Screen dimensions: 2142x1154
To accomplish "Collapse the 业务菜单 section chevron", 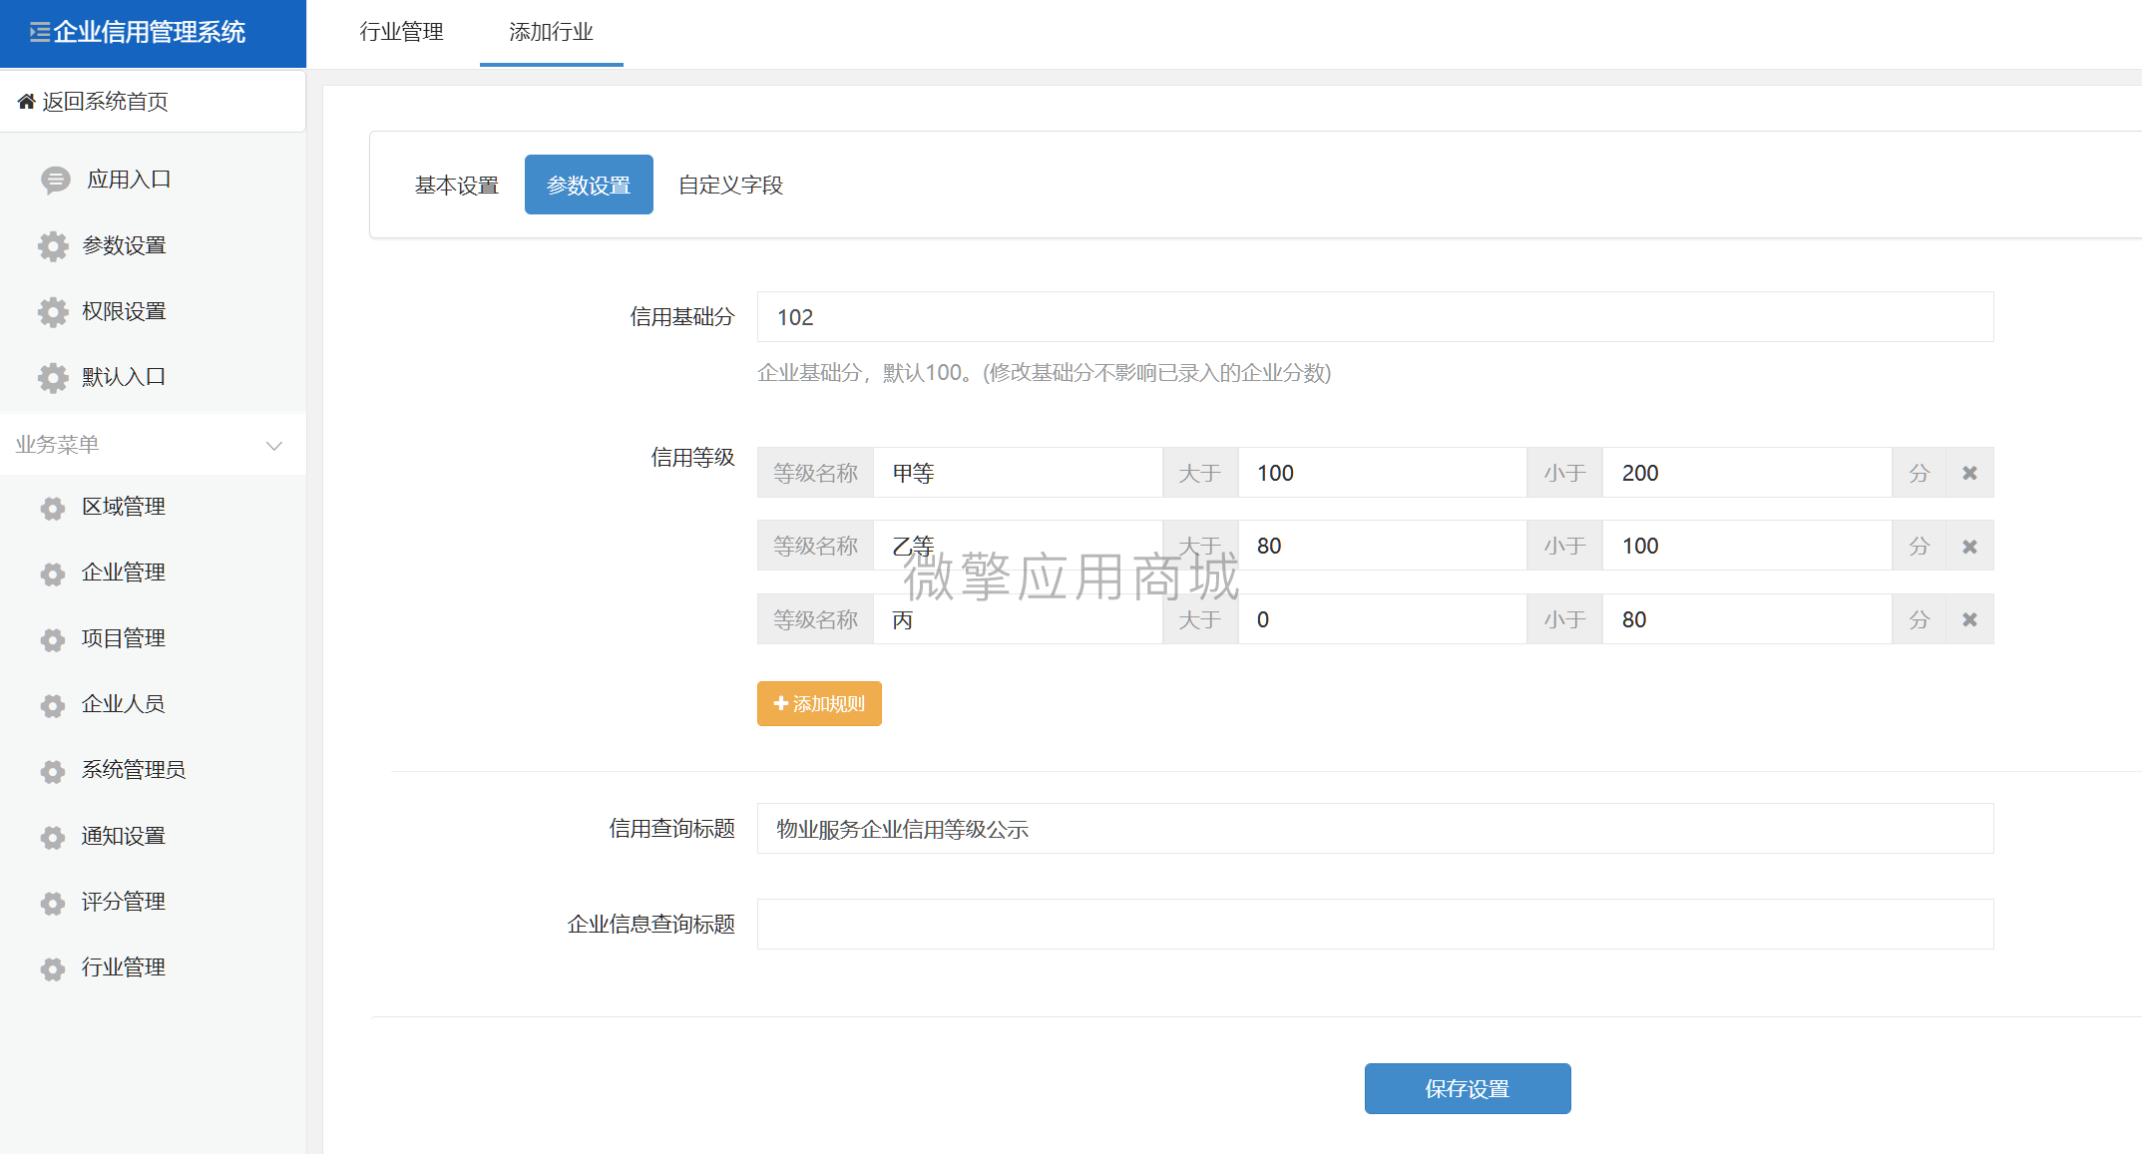I will 274,445.
